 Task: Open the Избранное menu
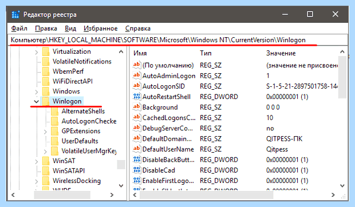click(x=101, y=29)
